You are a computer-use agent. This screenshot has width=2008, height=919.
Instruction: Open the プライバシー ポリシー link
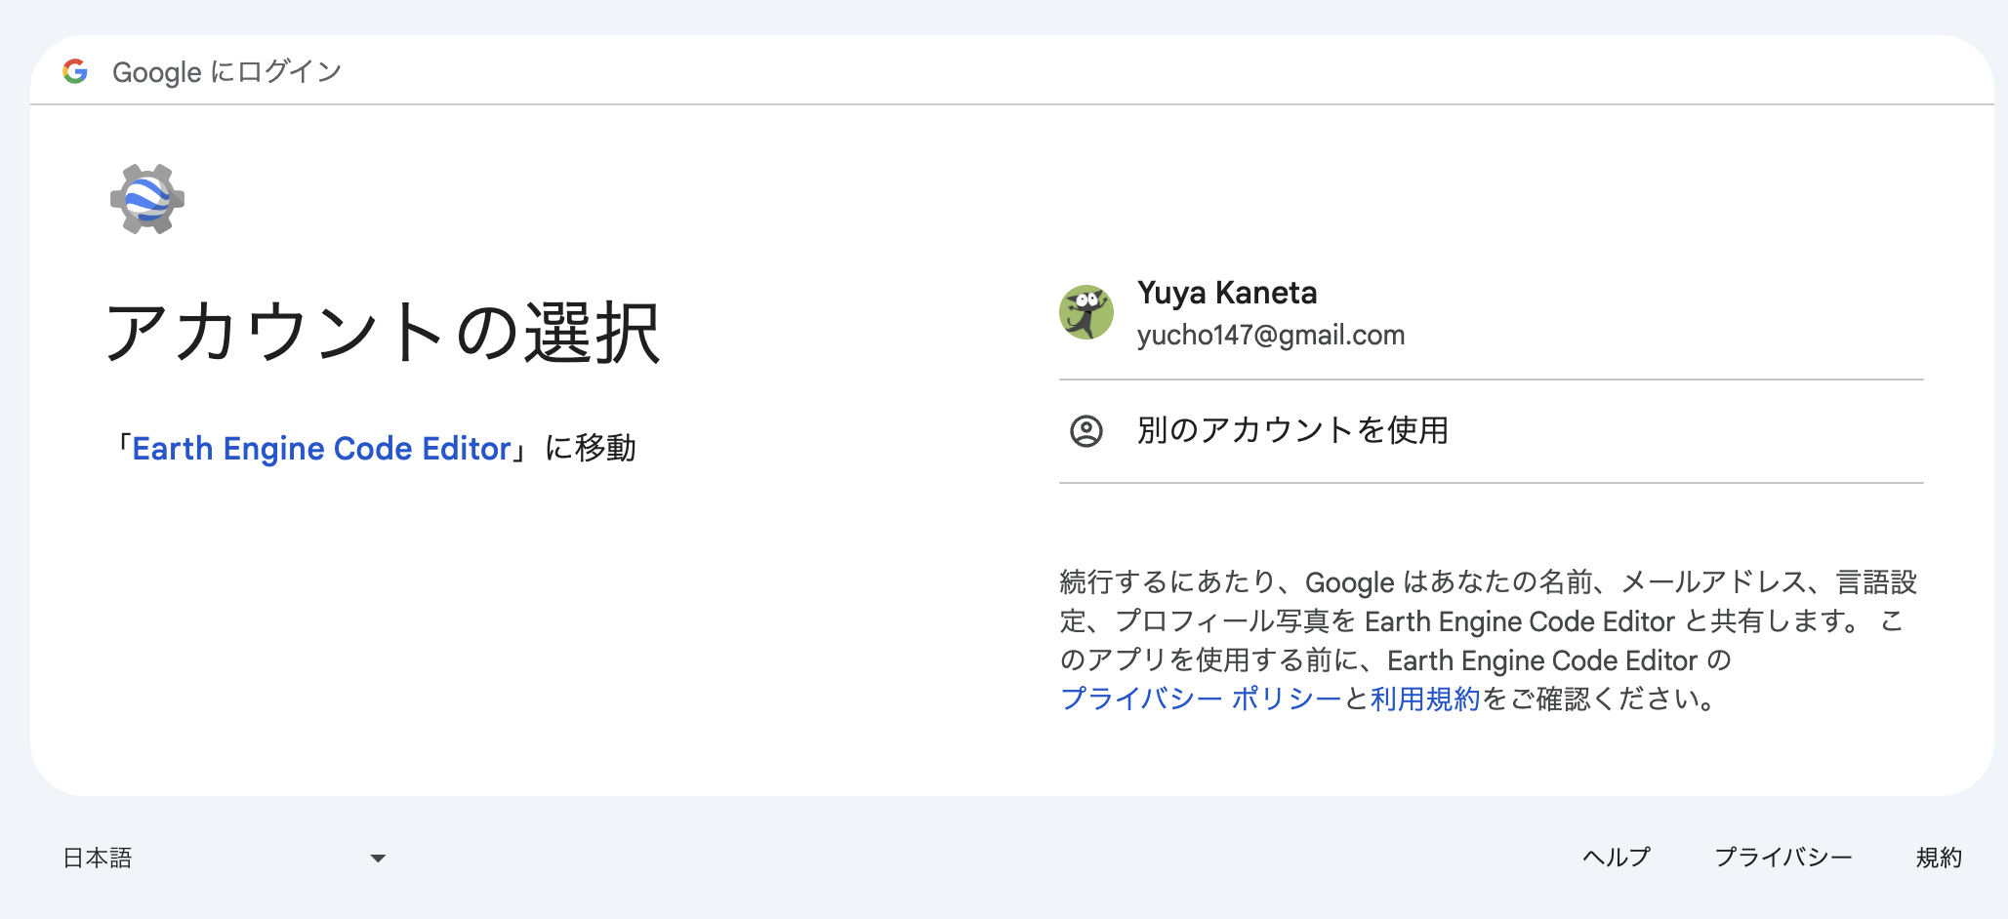(1201, 699)
